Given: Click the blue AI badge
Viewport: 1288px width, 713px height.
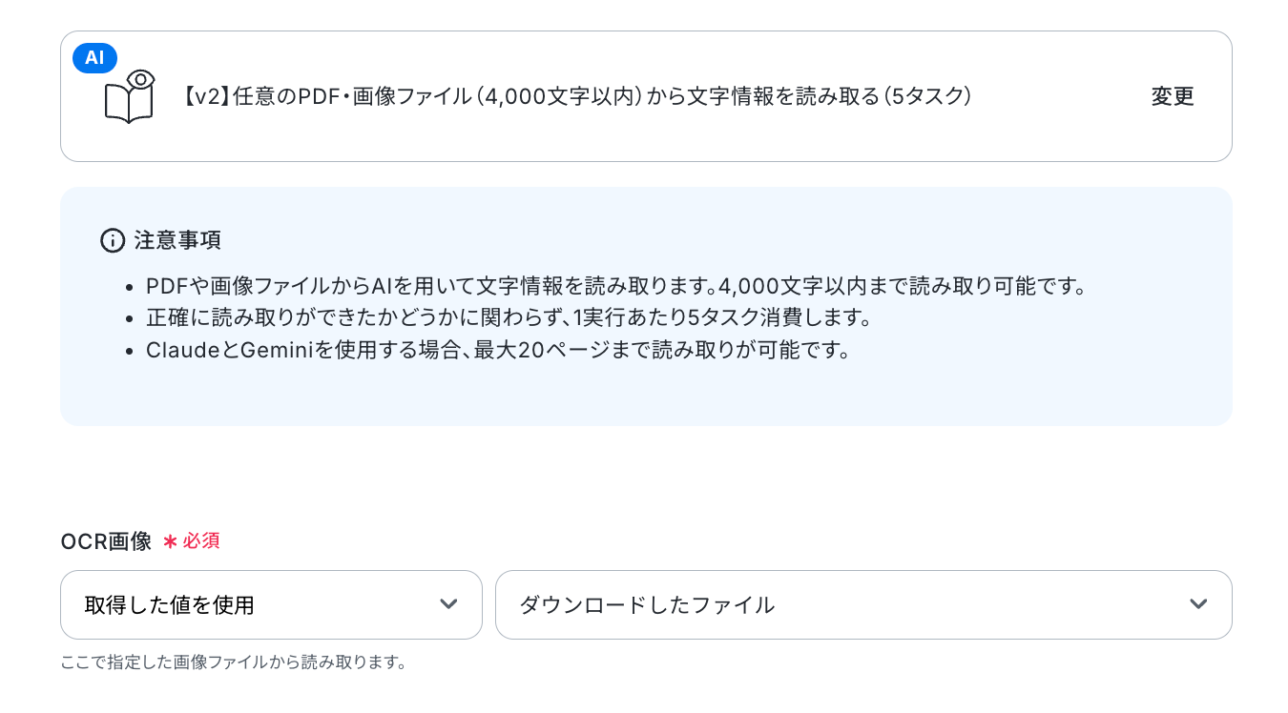Looking at the screenshot, I should (94, 58).
